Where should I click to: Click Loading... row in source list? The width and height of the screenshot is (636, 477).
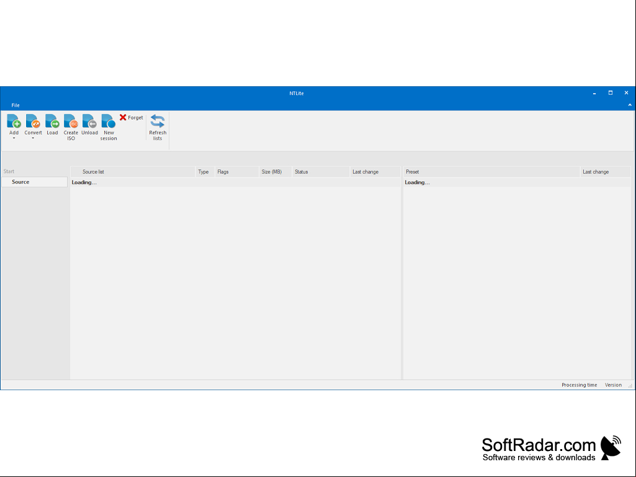coord(236,182)
